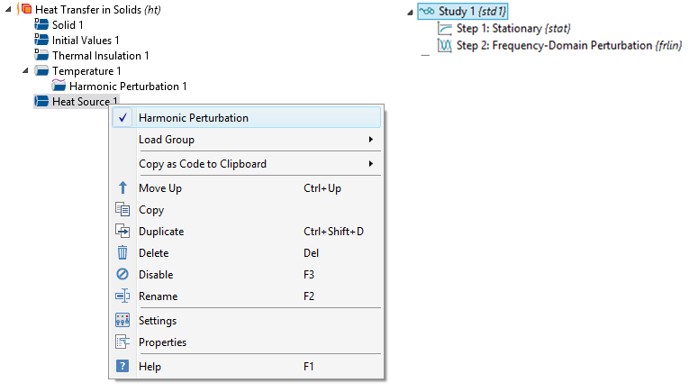The height and width of the screenshot is (392, 689).
Task: Click the Stationary step icon
Action: [445, 29]
